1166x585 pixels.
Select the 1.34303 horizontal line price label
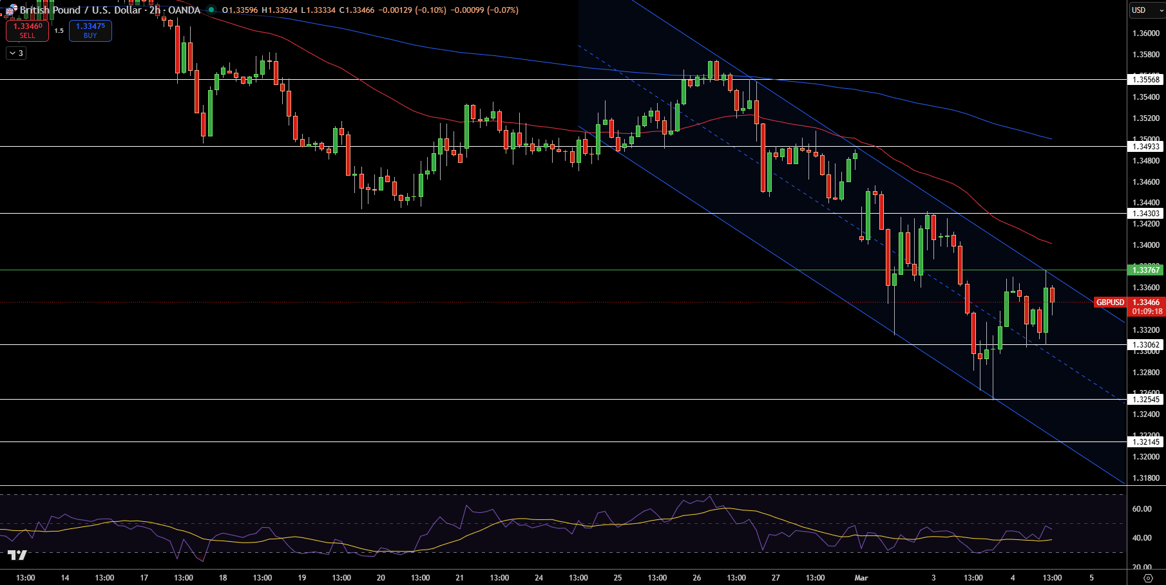click(x=1146, y=214)
